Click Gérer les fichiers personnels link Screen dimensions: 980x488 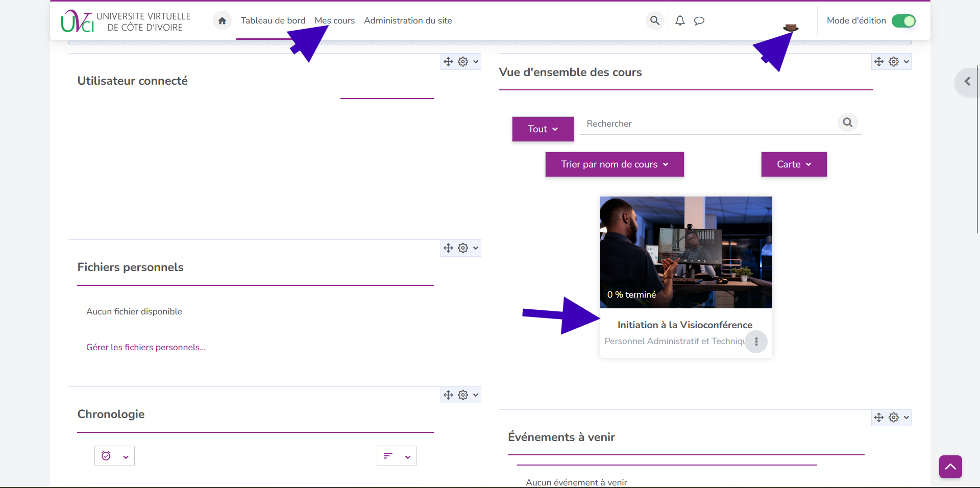point(146,347)
